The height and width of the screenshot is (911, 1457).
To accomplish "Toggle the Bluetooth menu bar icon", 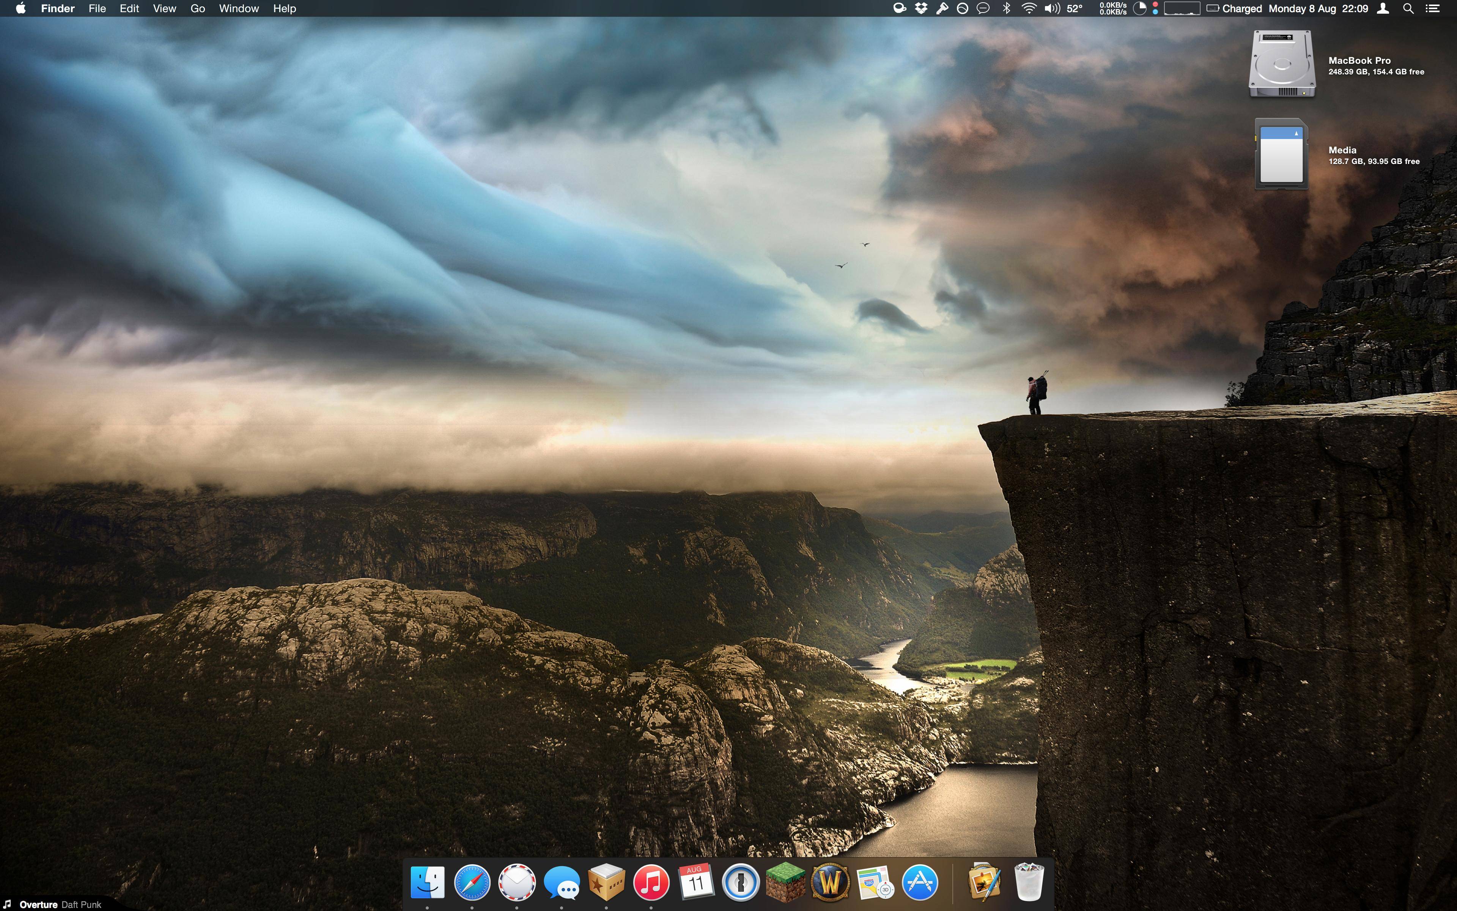I will tap(1006, 8).
